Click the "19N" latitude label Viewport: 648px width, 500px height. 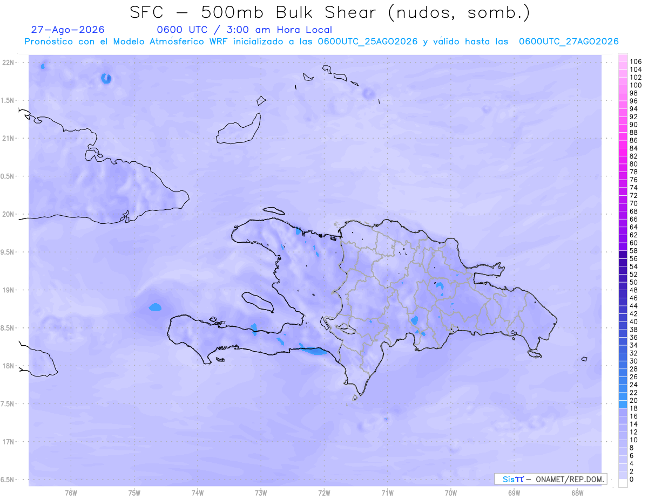click(9, 290)
